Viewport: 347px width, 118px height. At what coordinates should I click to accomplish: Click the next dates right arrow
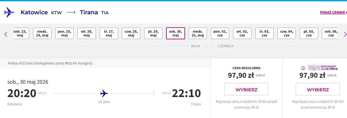[x=345, y=34]
